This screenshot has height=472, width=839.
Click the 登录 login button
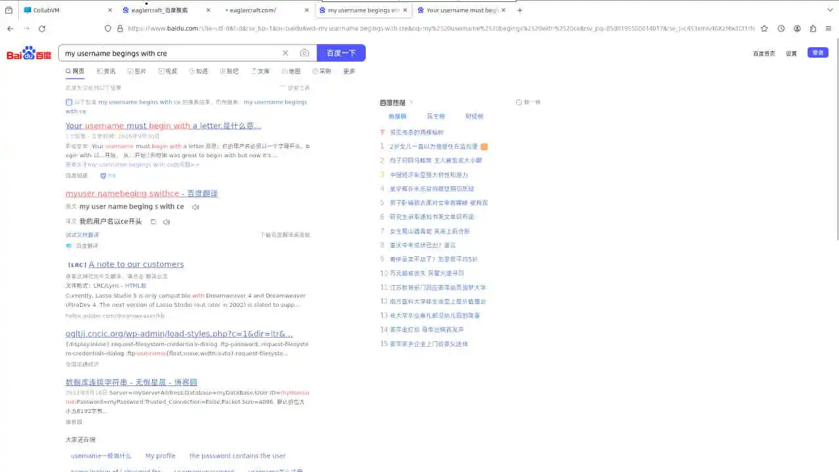coord(818,52)
